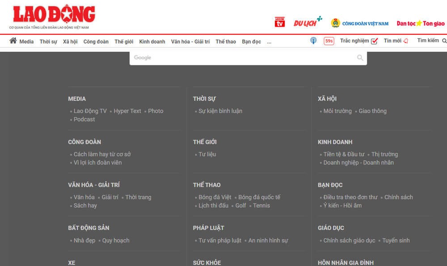Select Văn hóa - Giải trí menu item
Image resolution: width=447 pixels, height=266 pixels.
click(x=190, y=42)
